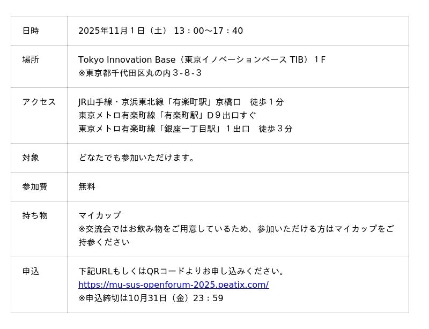The width and height of the screenshot is (429, 329).
Task: Click the 対象 row label
Action: pyautogui.click(x=31, y=158)
